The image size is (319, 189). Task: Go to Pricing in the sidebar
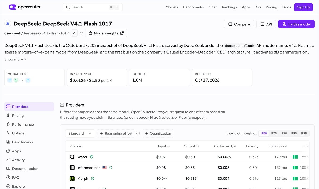click(29, 116)
